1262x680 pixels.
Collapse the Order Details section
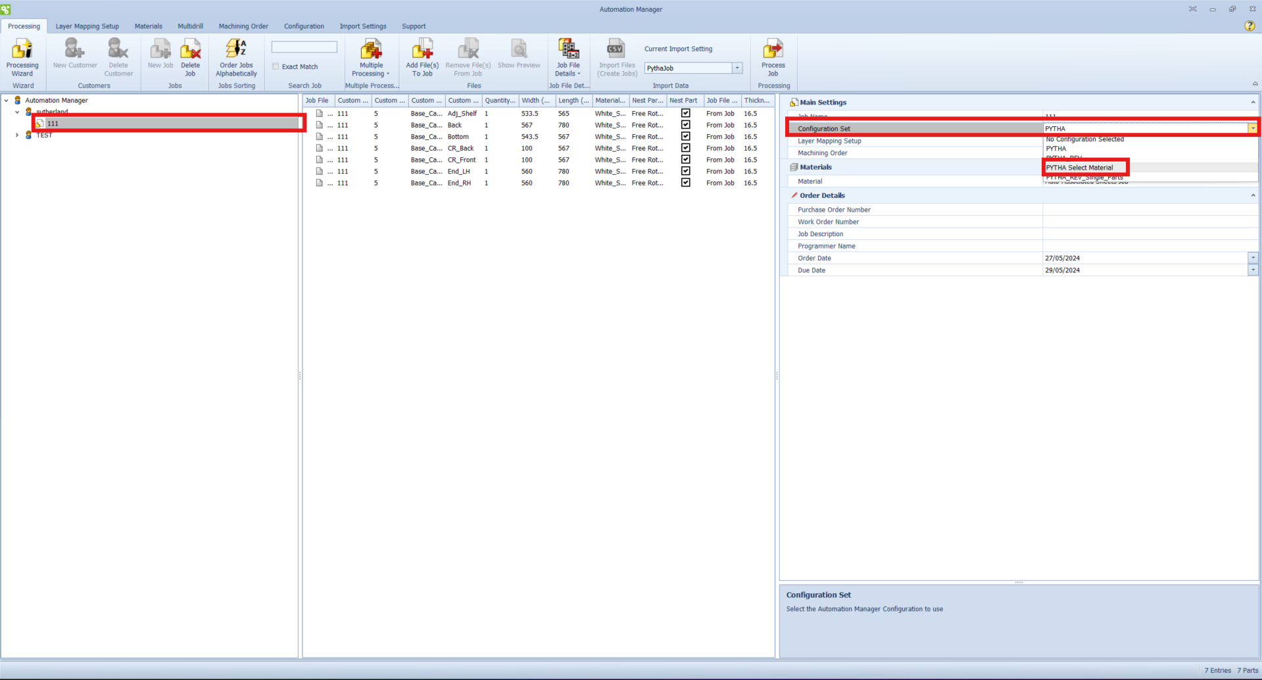(1252, 195)
